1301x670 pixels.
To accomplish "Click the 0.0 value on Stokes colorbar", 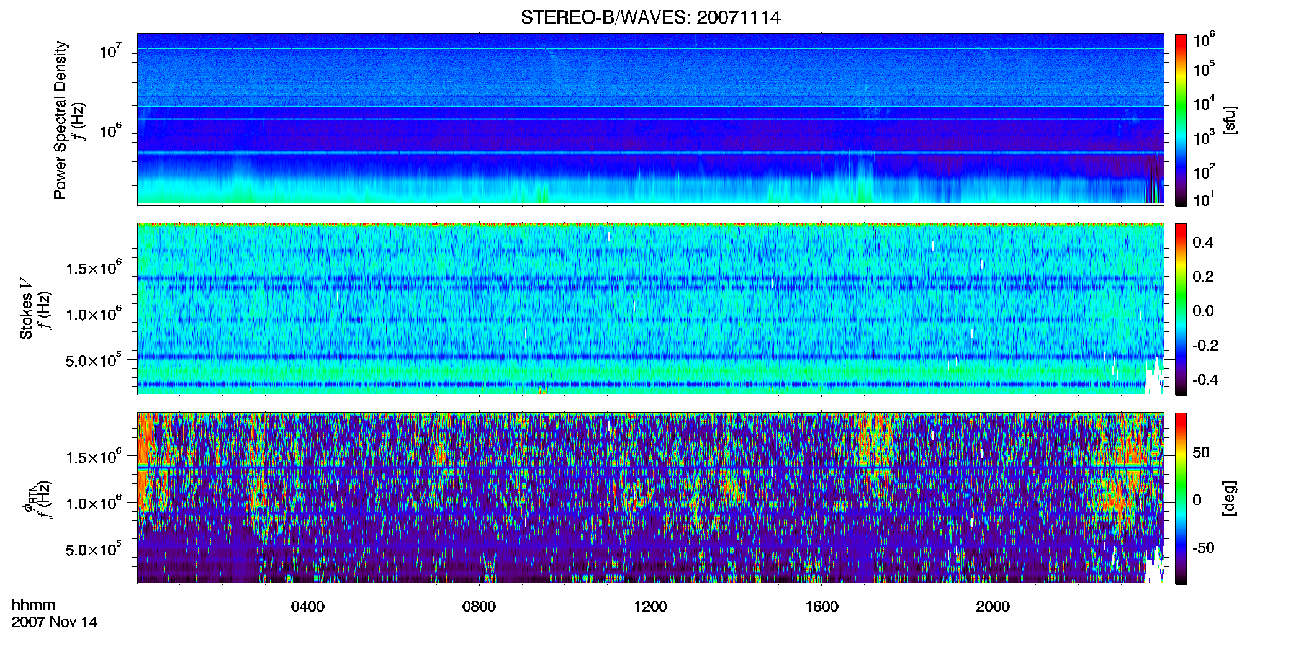I will point(1203,311).
